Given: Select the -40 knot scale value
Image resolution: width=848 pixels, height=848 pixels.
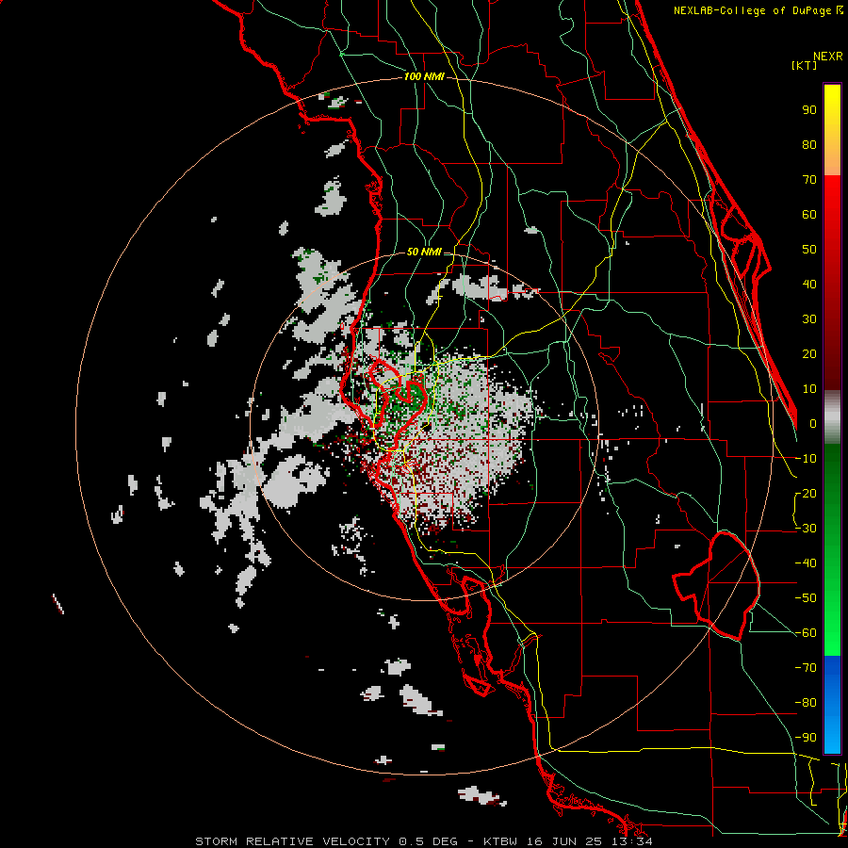Looking at the screenshot, I should (806, 563).
